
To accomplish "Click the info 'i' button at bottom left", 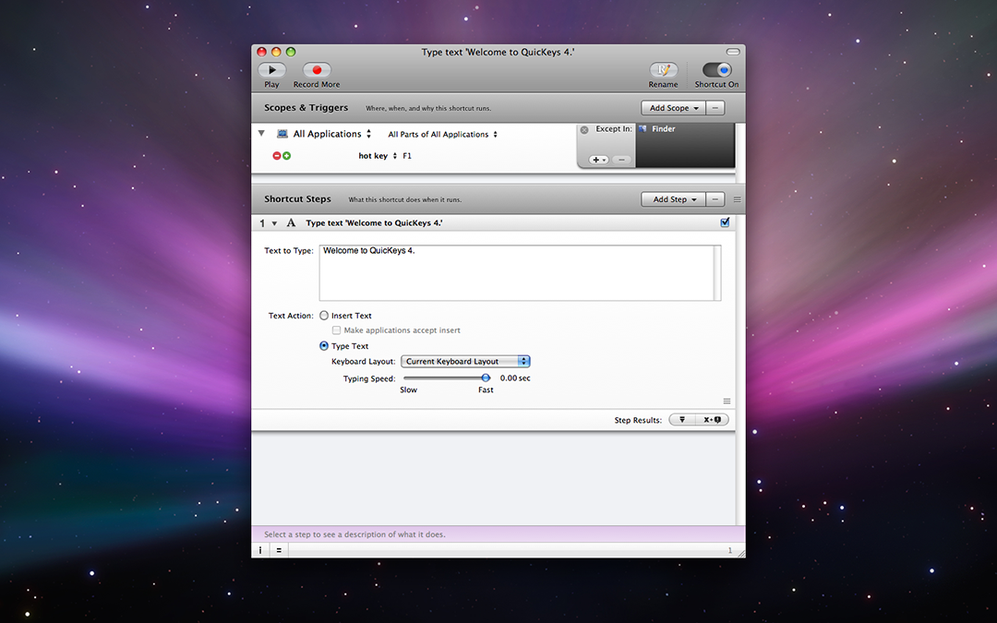I will 260,550.
